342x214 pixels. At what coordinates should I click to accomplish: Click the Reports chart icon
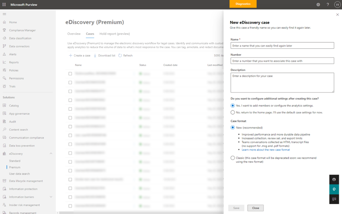(x=4, y=62)
